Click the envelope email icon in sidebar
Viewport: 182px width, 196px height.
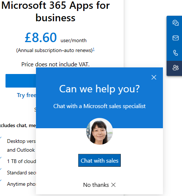coord(175,38)
